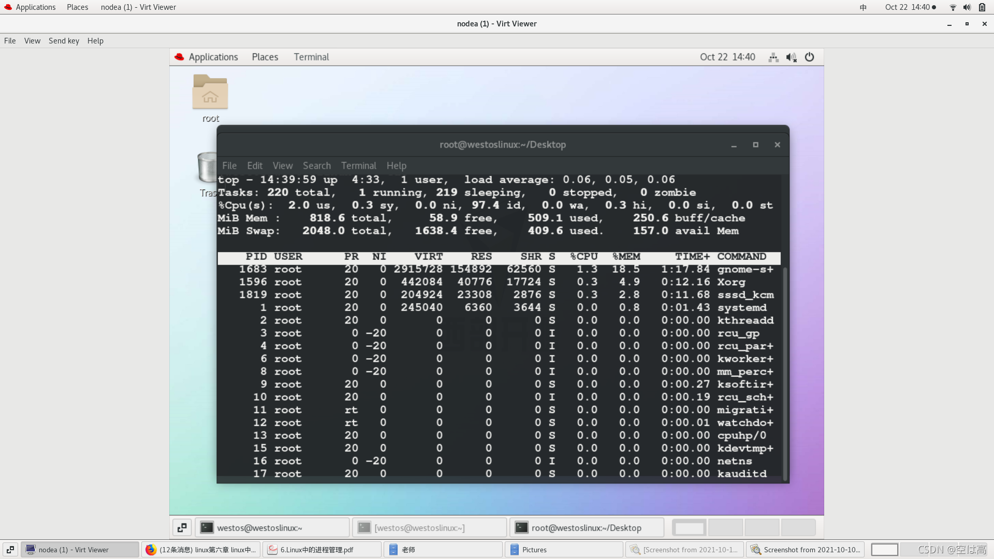Open the terminal Edit menu
Image resolution: width=994 pixels, height=559 pixels.
[x=255, y=166]
